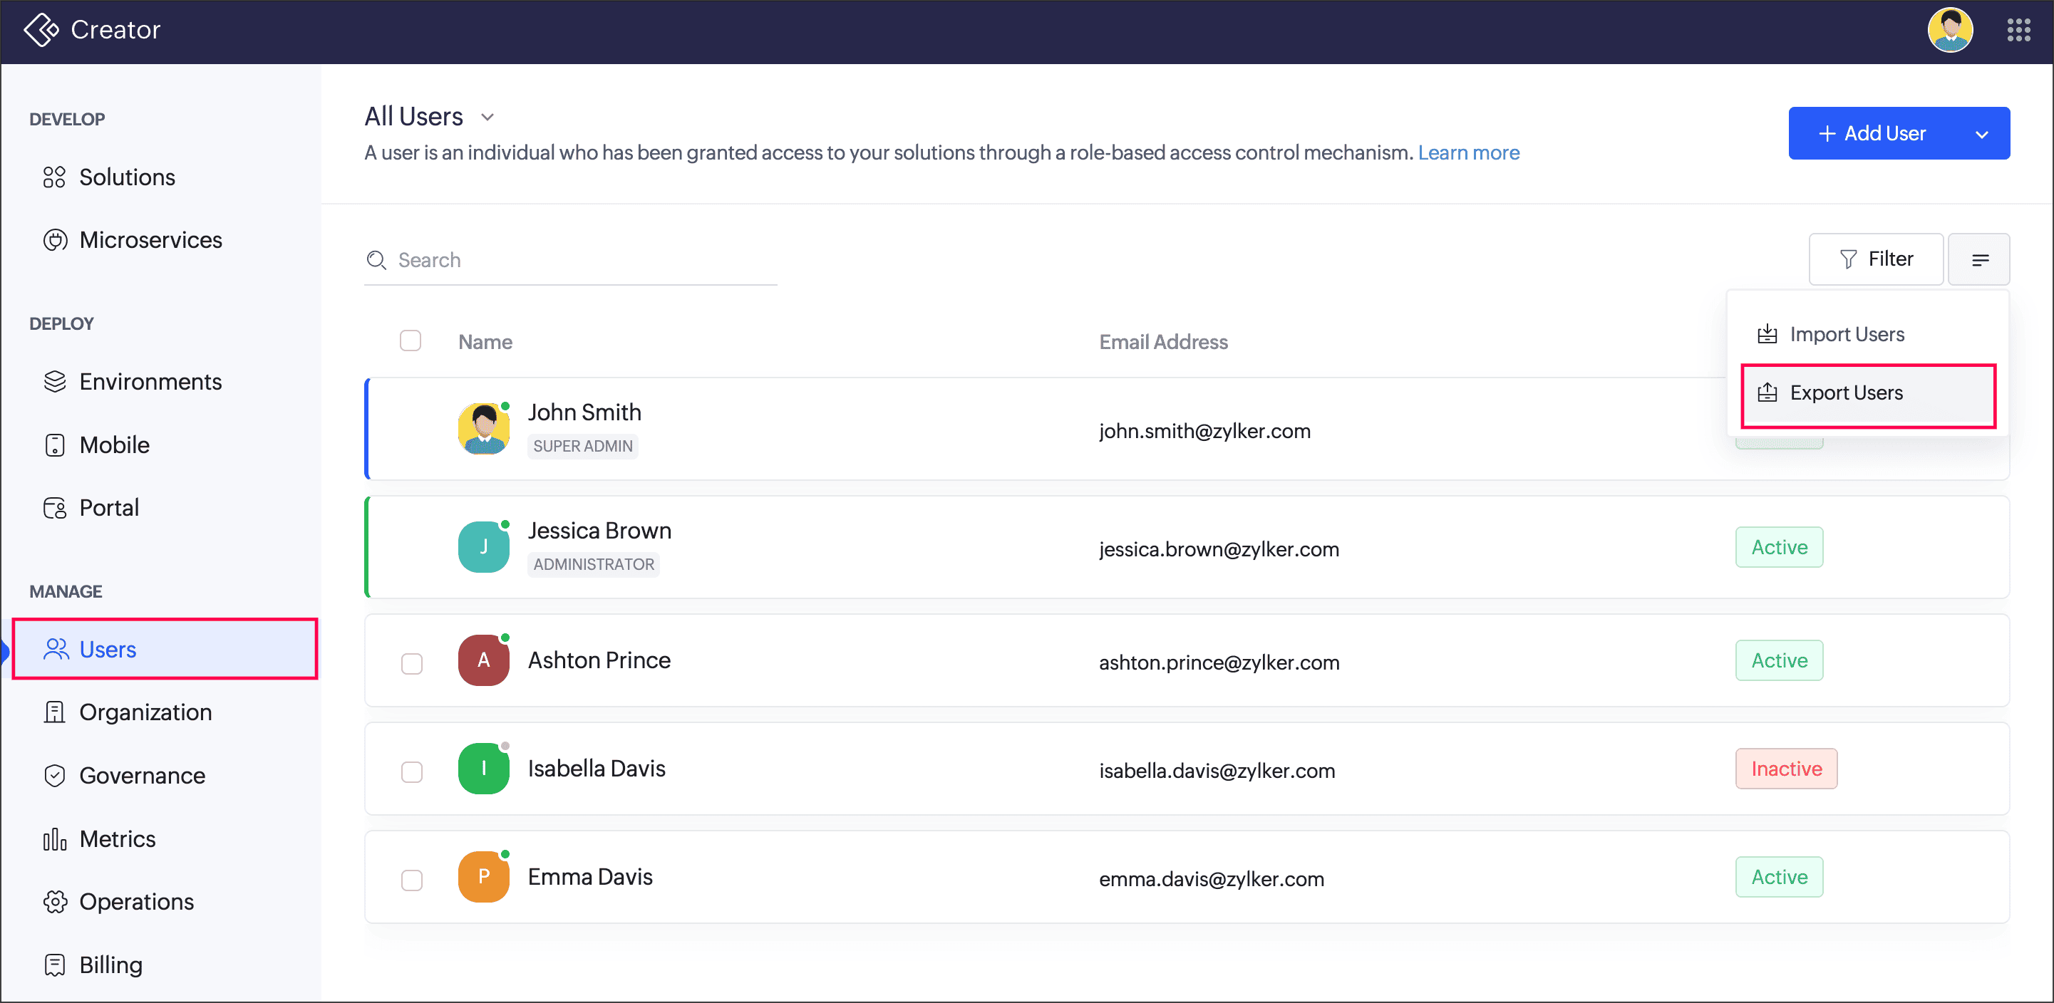Check the Ashton Prince row checkbox
The width and height of the screenshot is (2054, 1003).
coord(411,662)
